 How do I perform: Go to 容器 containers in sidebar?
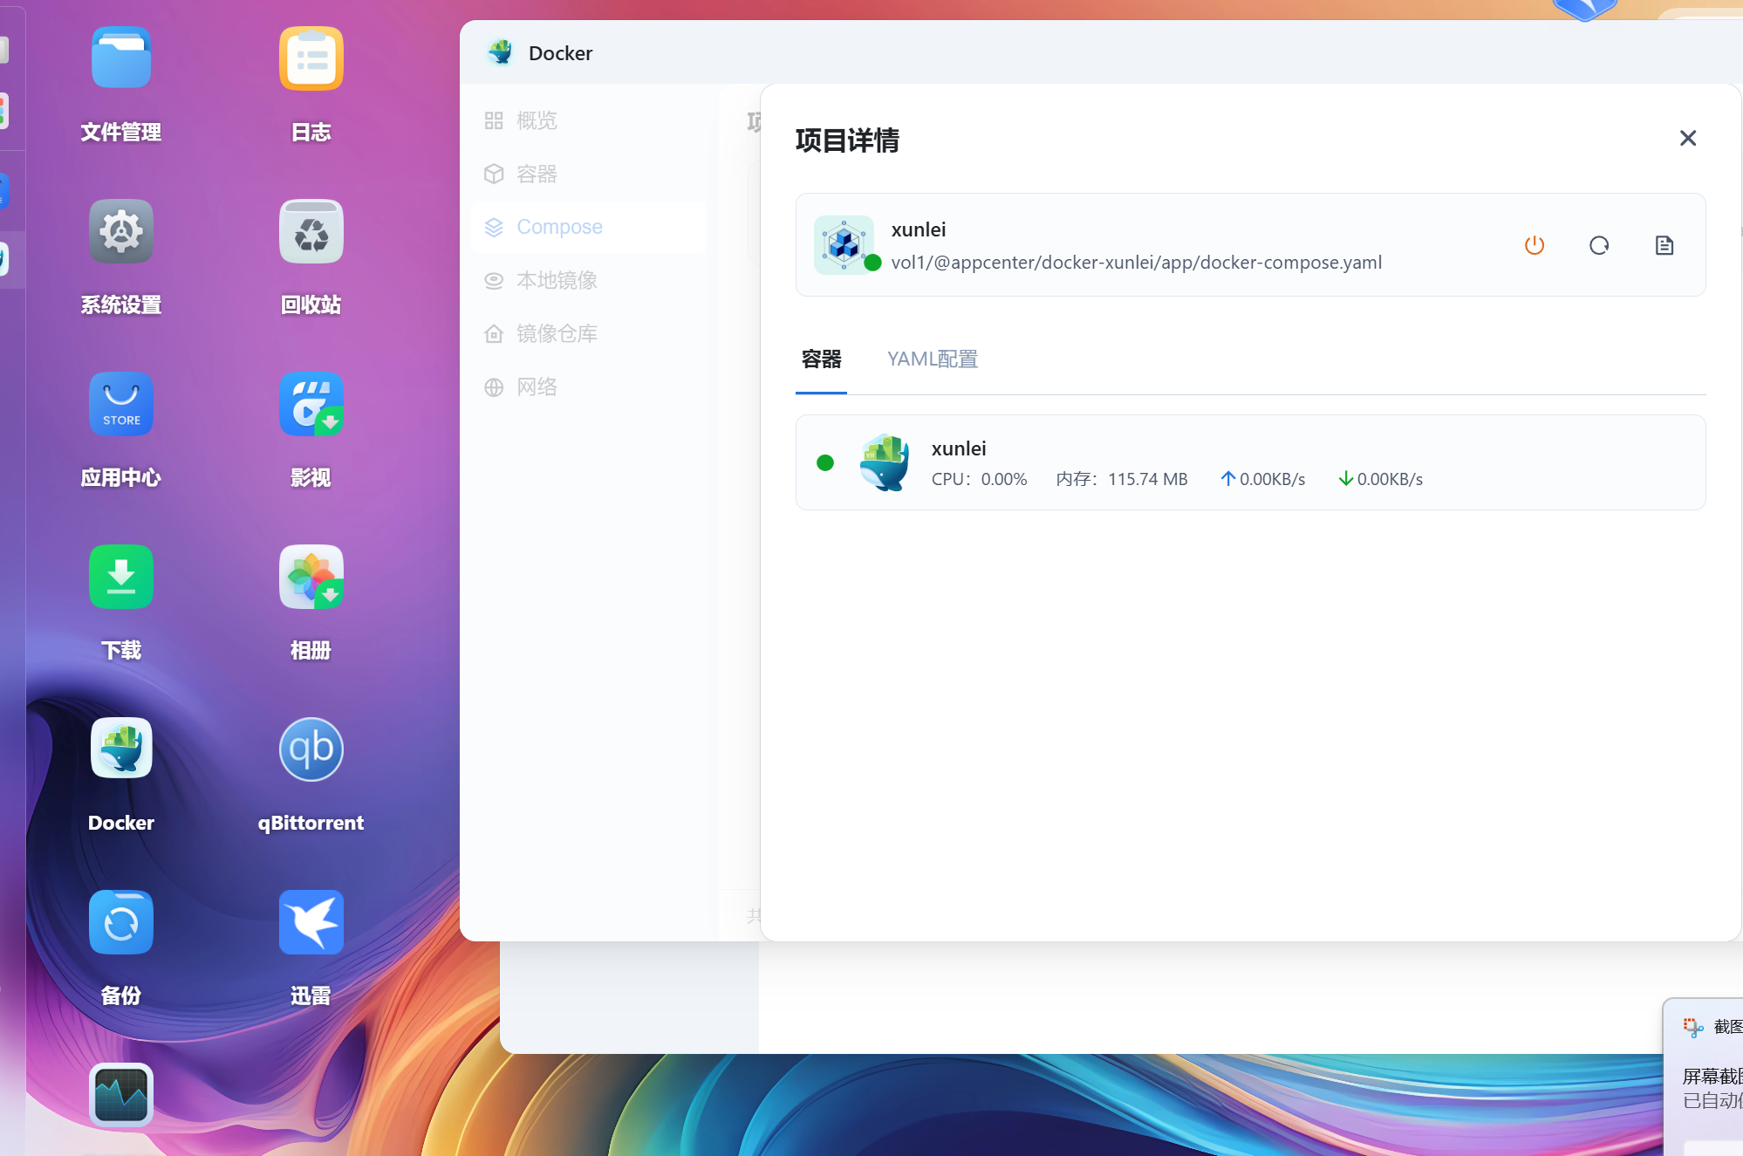tap(589, 174)
